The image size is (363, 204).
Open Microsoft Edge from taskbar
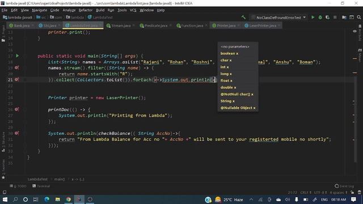pos(47,199)
